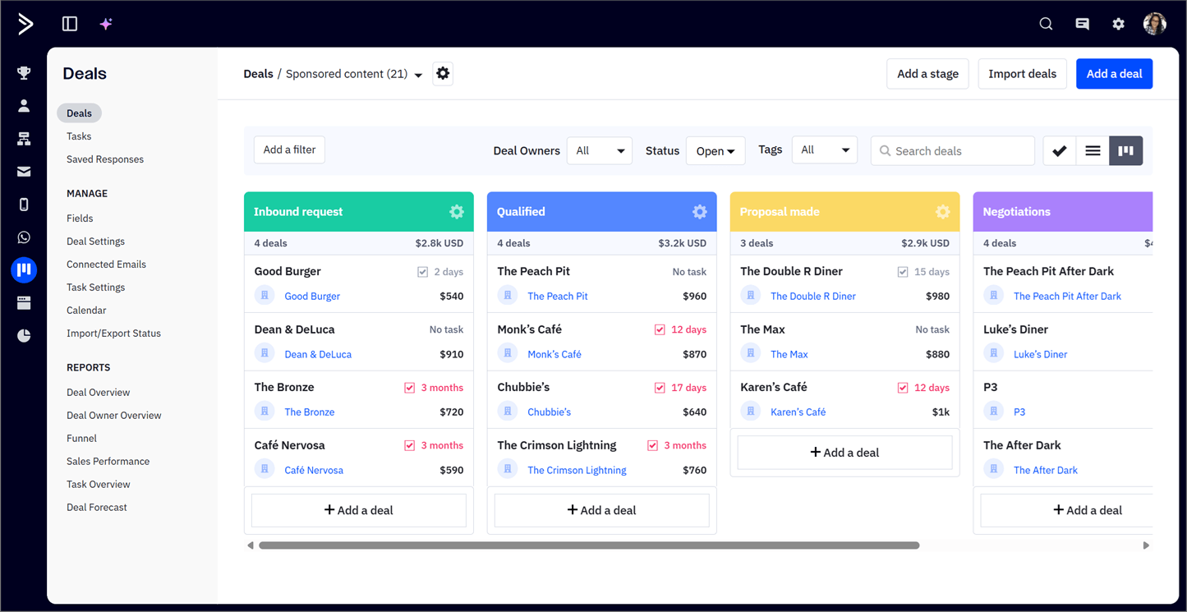
Task: Open Tasks in the sidebar menu
Action: (x=79, y=136)
